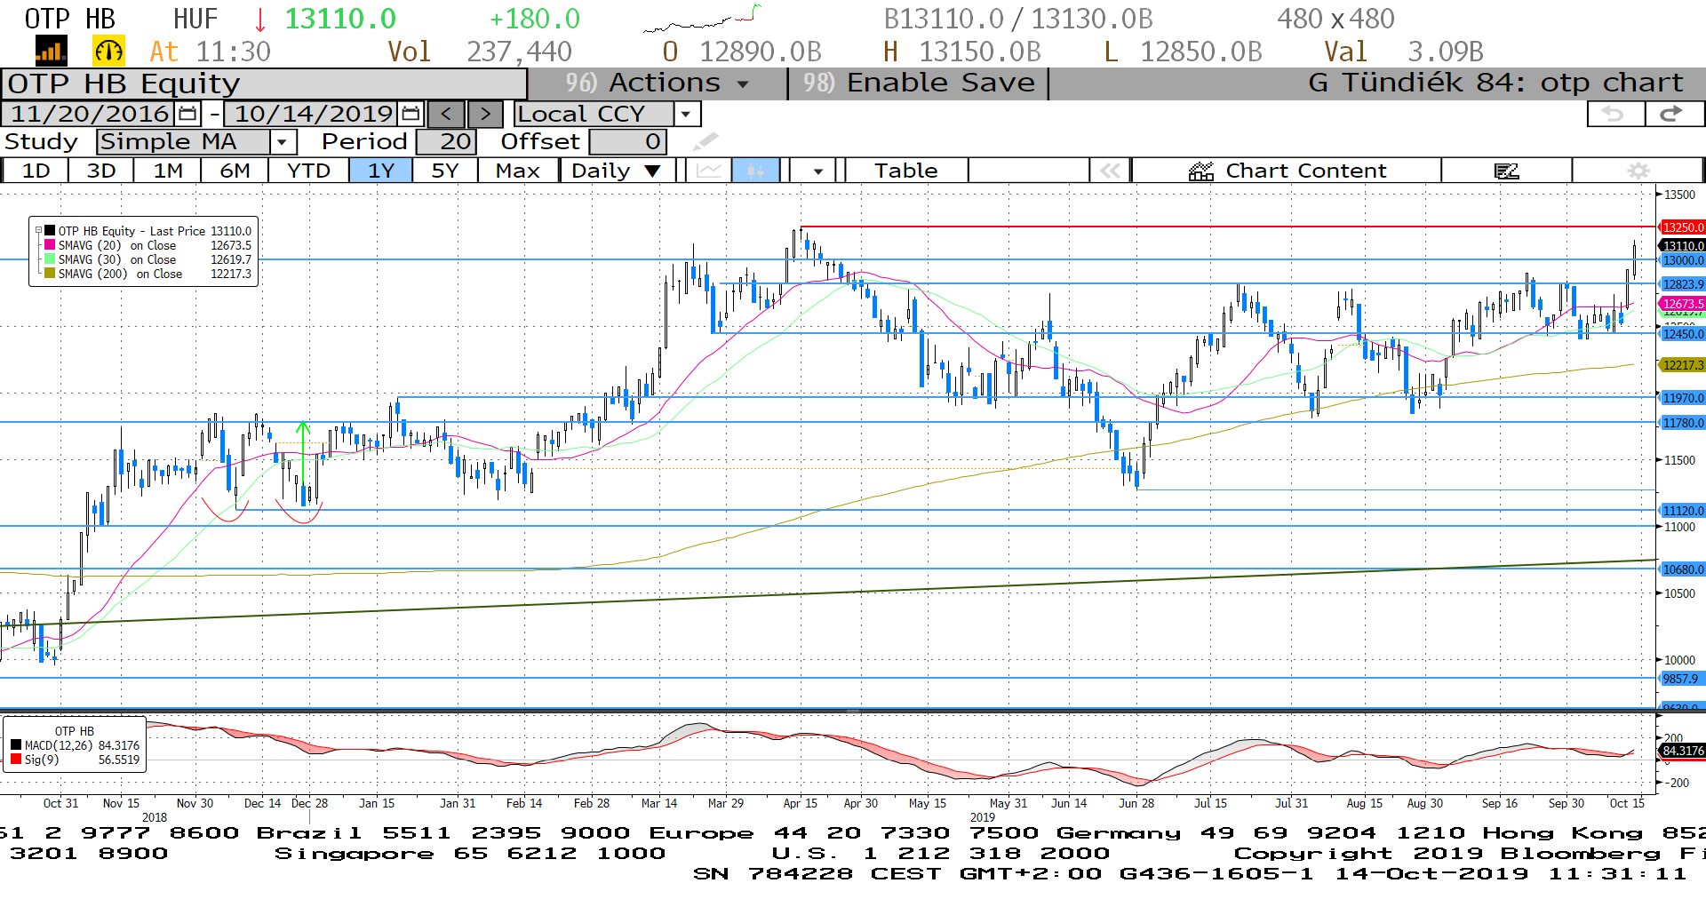Click the 13000.0 blue level label
The width and height of the screenshot is (1706, 923).
click(1683, 260)
